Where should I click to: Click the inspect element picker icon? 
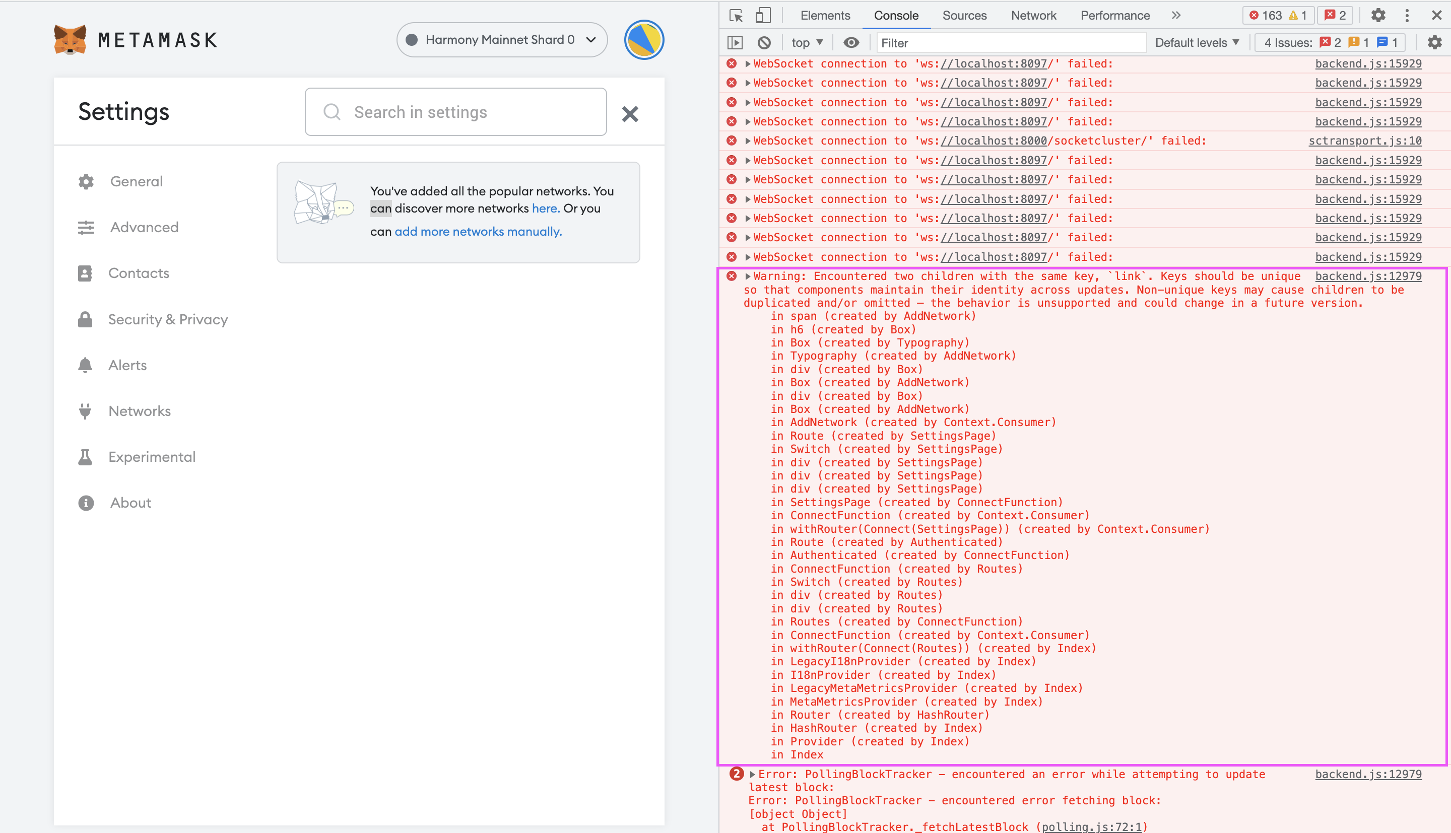point(737,16)
